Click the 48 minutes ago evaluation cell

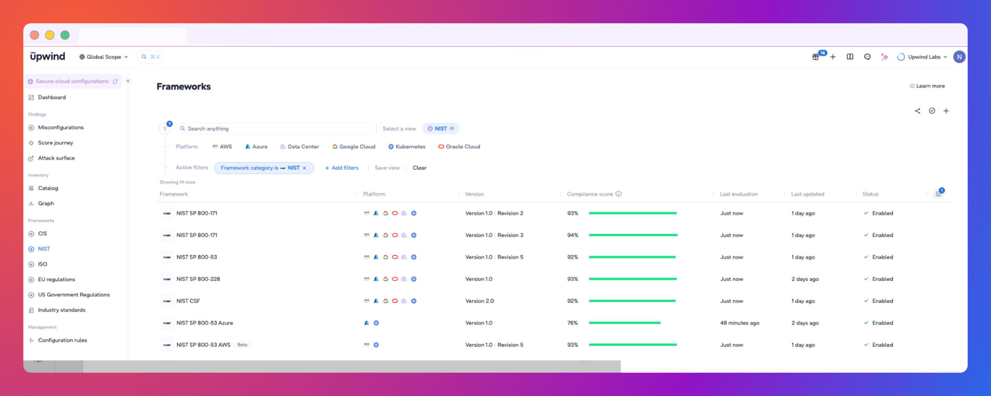739,323
